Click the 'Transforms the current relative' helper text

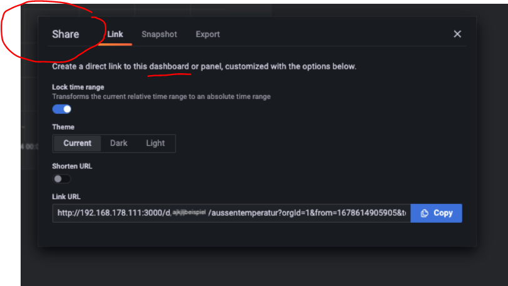pos(161,96)
